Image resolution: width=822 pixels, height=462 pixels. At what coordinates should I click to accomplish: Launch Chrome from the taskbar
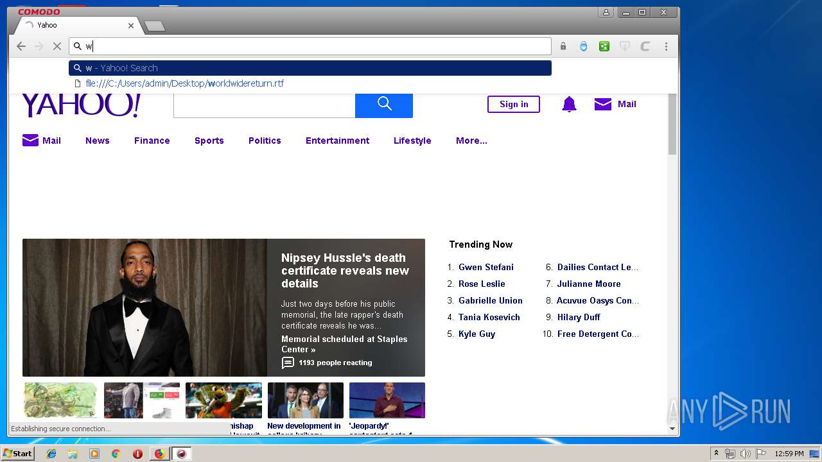tap(116, 454)
